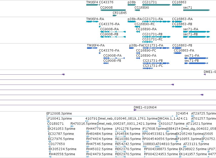Viewport: 216px width, 158px height.
Task: Open the RE62970.5prime EST label
Action: click(128, 154)
